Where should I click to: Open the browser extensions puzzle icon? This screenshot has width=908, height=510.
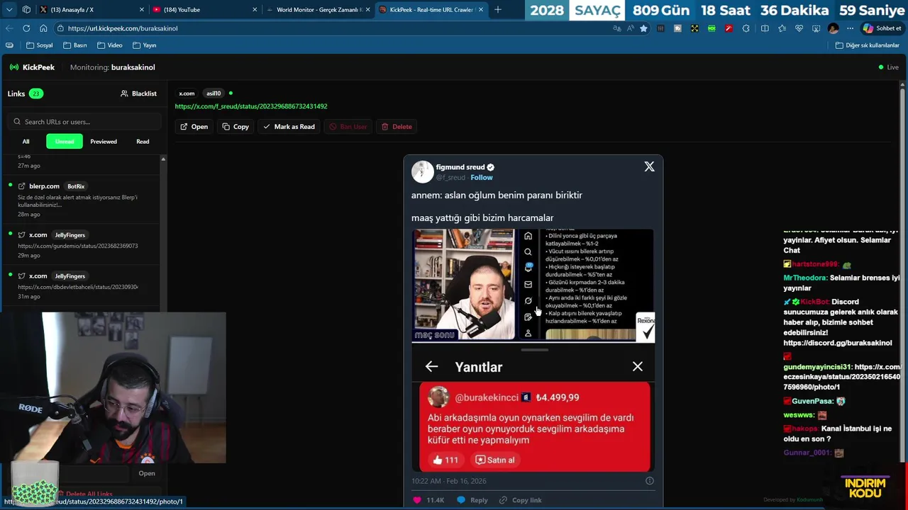click(x=746, y=28)
